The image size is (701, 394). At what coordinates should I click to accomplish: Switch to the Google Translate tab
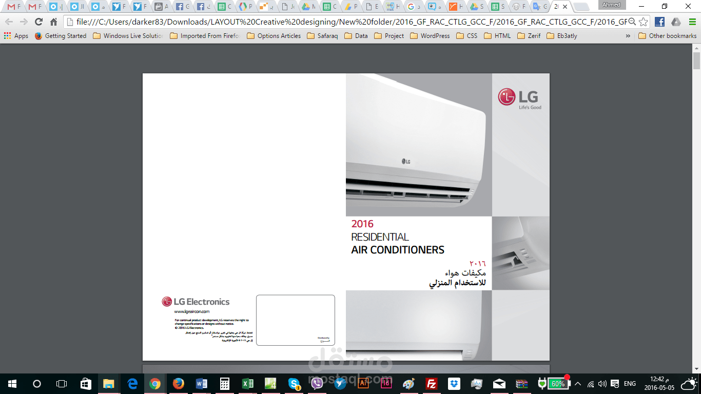pyautogui.click(x=540, y=7)
